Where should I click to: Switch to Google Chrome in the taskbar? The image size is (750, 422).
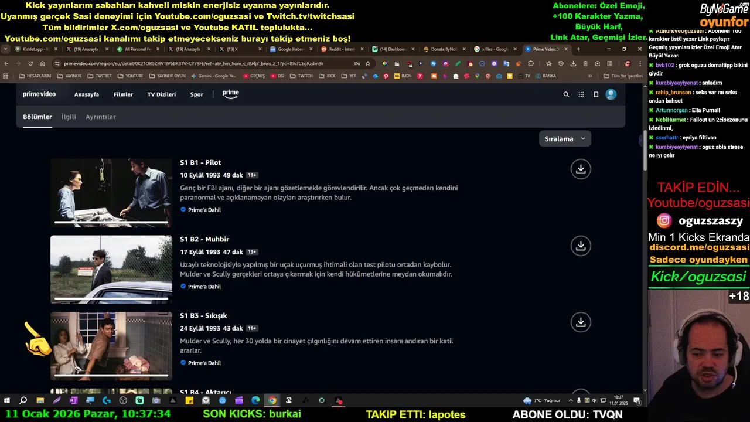pyautogui.click(x=272, y=401)
